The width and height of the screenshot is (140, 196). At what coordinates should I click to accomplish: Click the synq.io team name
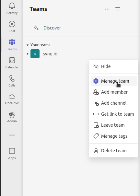tap(50, 54)
